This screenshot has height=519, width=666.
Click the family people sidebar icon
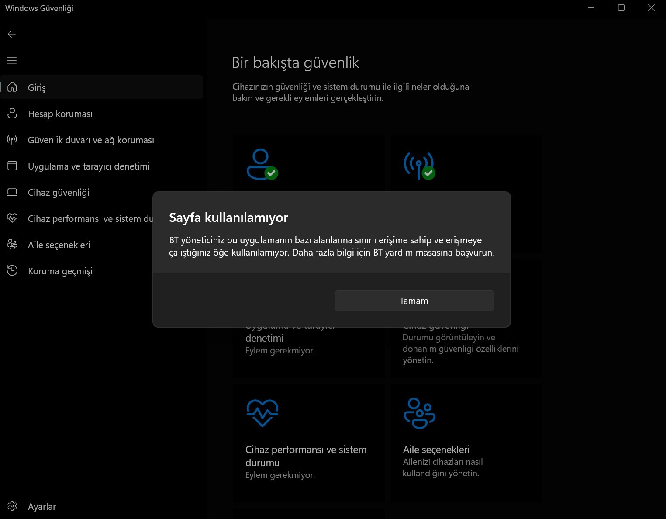[x=12, y=244]
